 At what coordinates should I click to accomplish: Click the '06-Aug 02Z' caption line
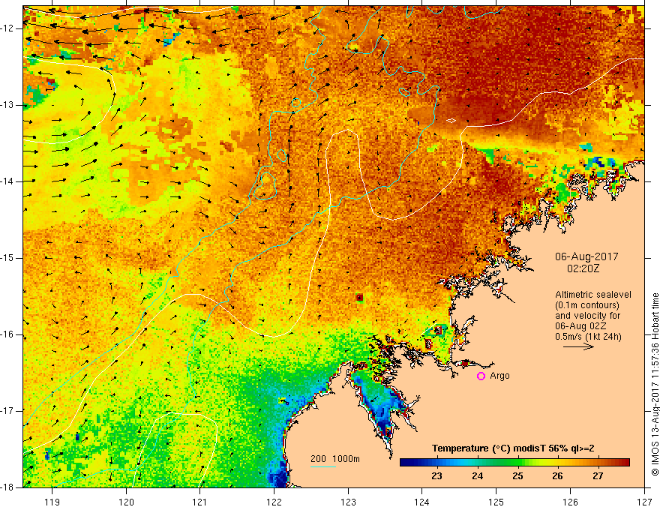tap(582, 326)
